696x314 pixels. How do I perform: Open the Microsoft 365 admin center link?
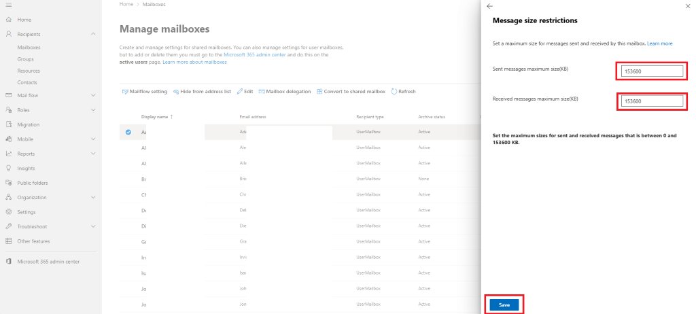(x=256, y=54)
